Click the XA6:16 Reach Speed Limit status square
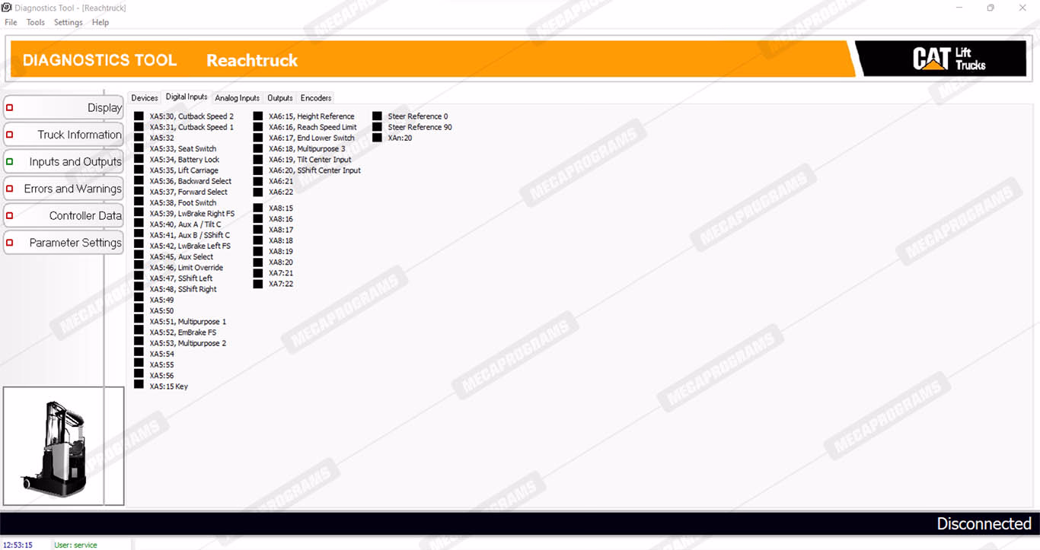 click(x=258, y=127)
